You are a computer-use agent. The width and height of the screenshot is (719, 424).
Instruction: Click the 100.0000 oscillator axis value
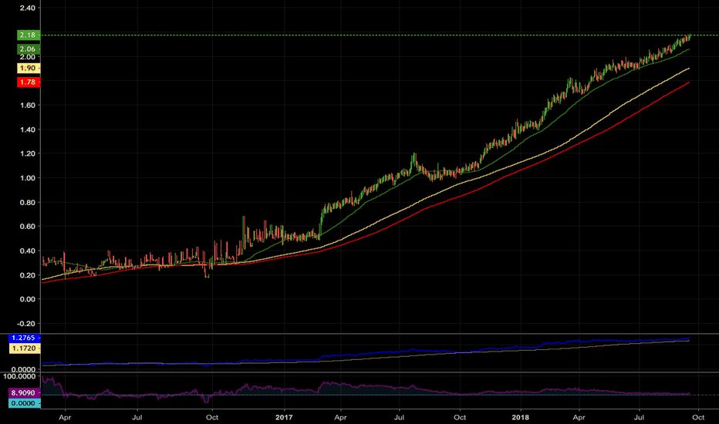point(19,376)
